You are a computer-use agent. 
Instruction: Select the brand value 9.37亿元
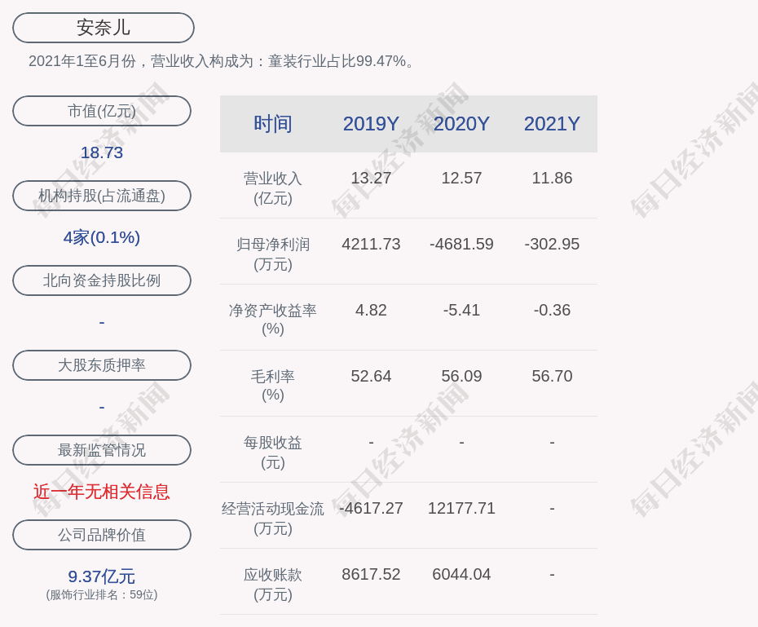pos(102,576)
